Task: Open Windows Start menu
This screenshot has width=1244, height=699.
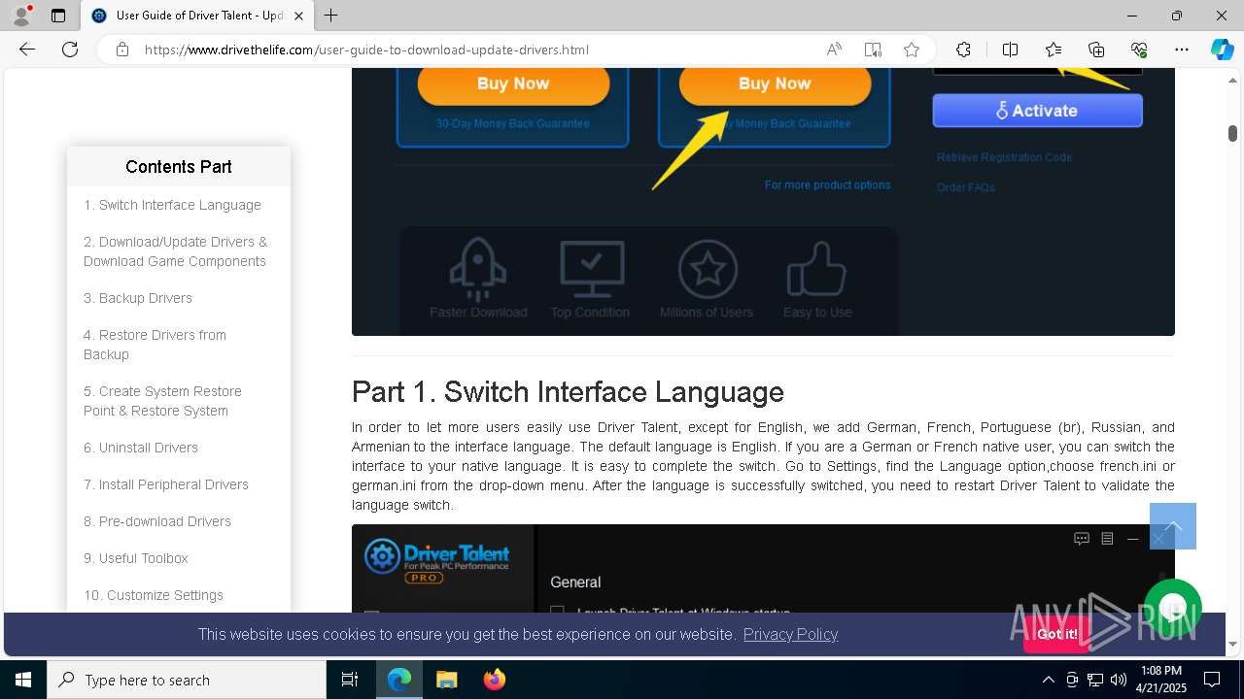Action: pos(23,680)
